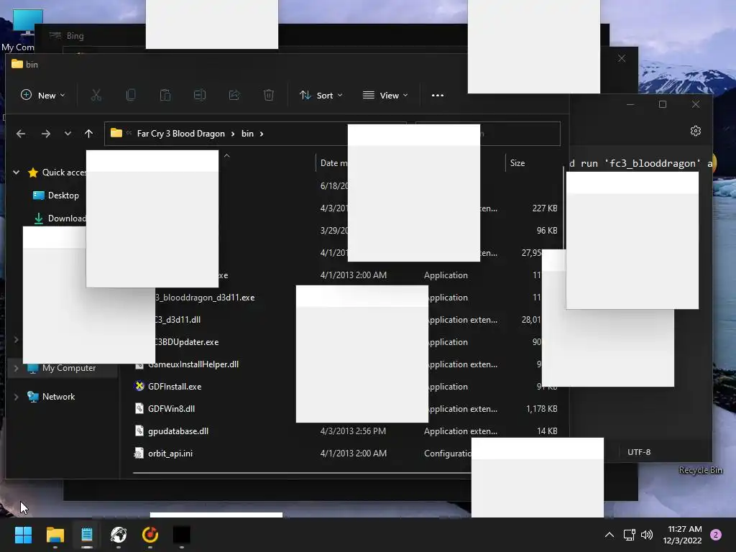Click the Size column header

(517, 163)
